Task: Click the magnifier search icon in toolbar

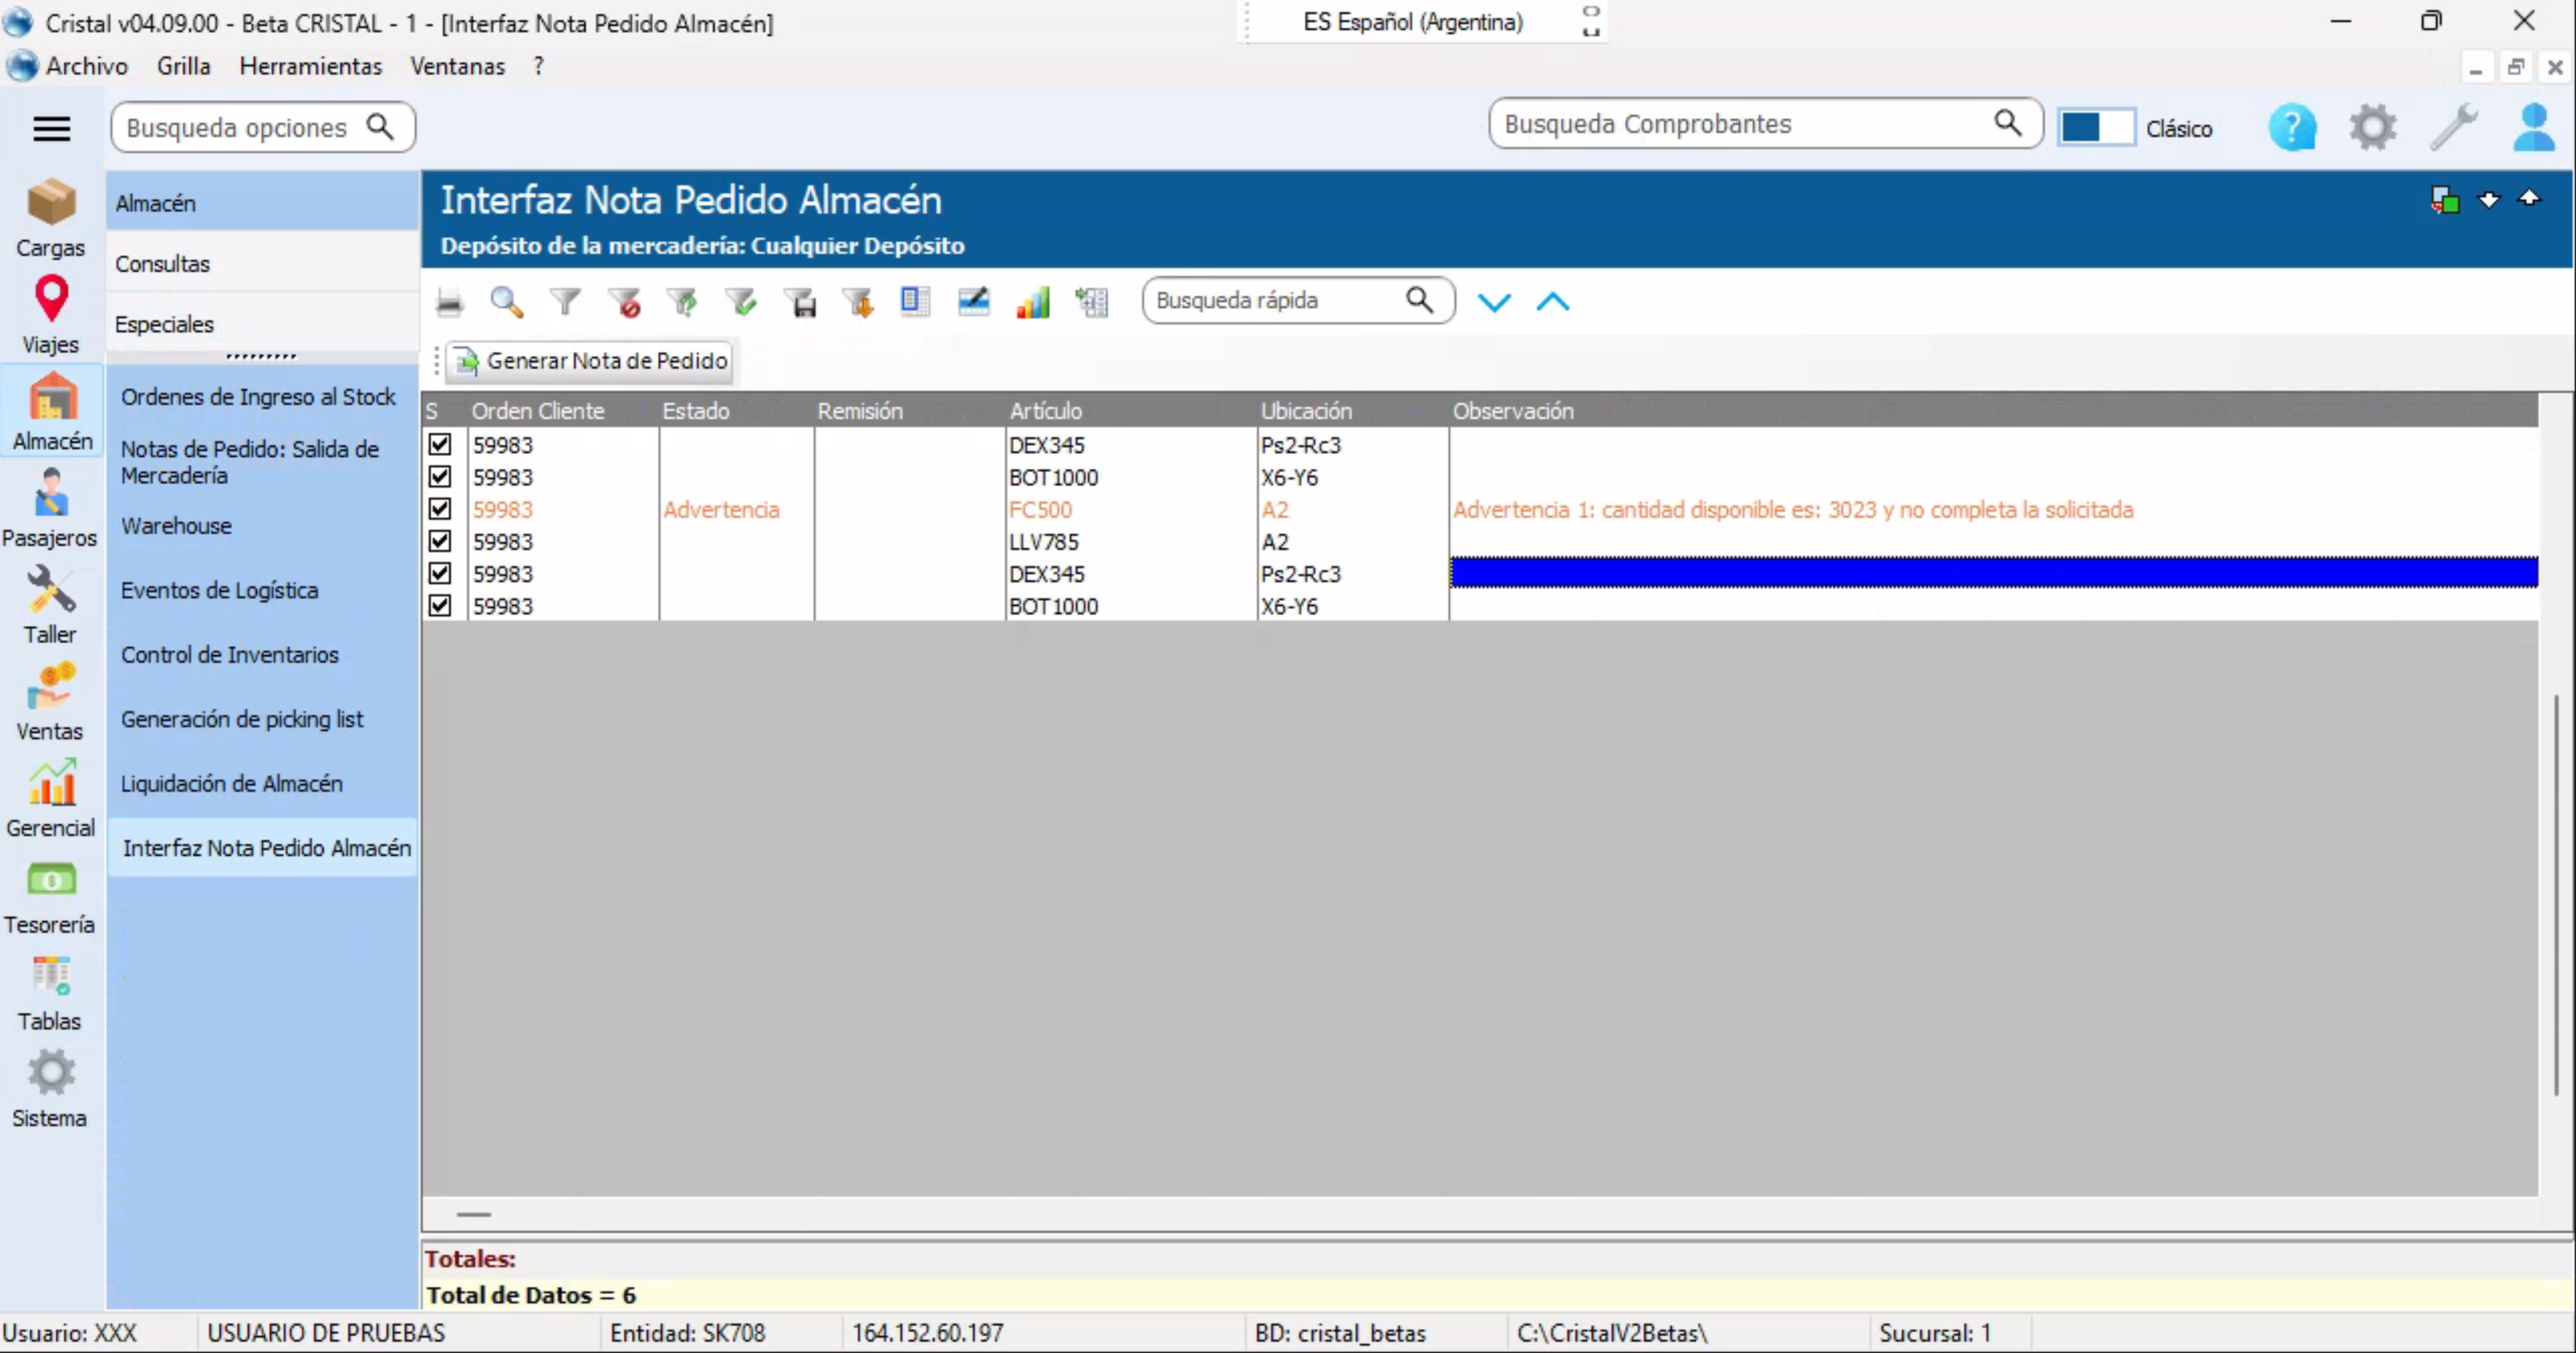Action: click(507, 301)
